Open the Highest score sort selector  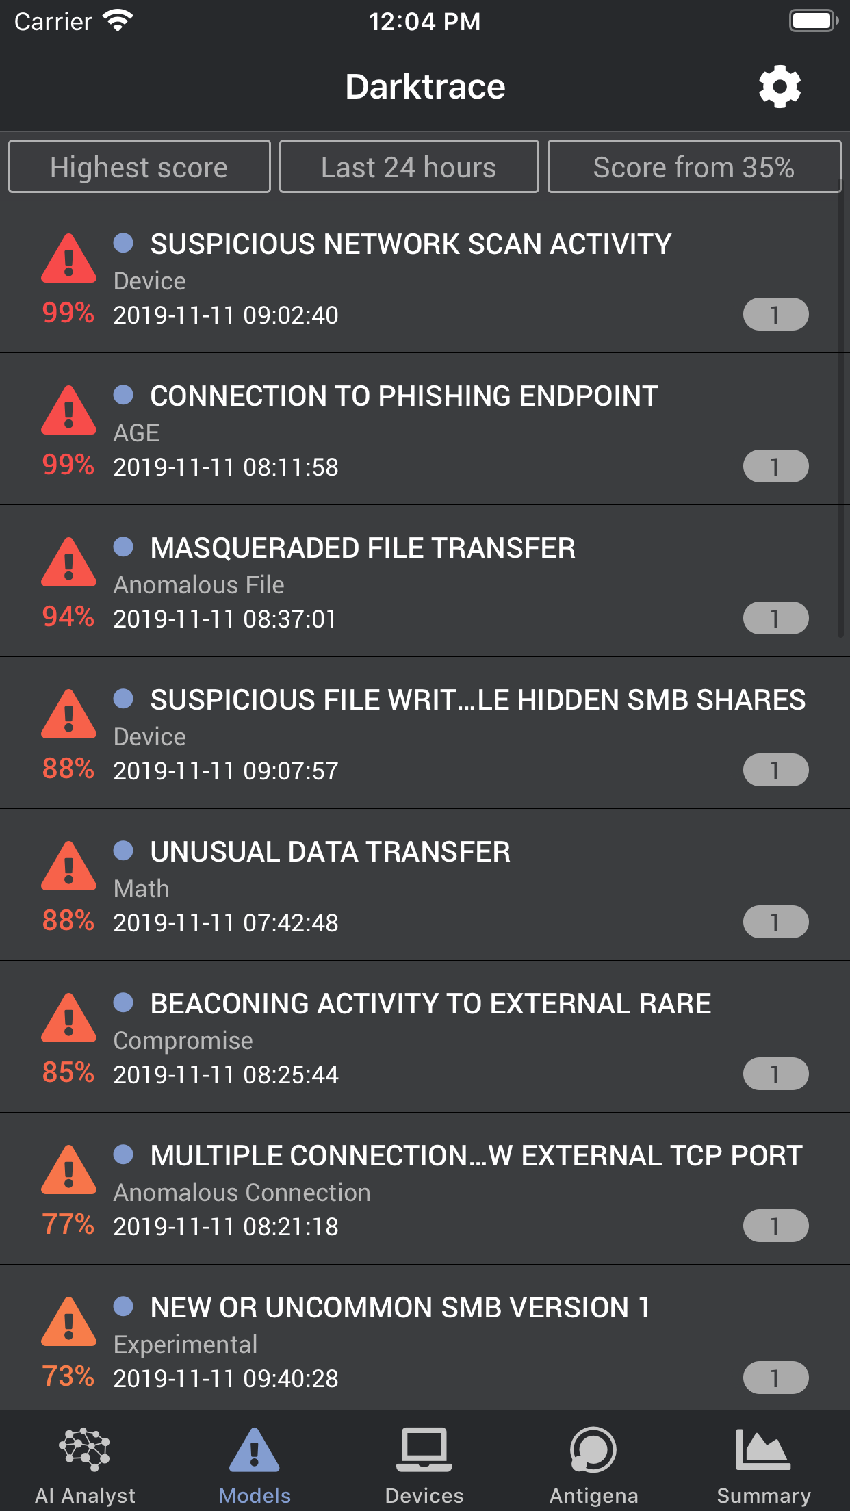tap(139, 166)
